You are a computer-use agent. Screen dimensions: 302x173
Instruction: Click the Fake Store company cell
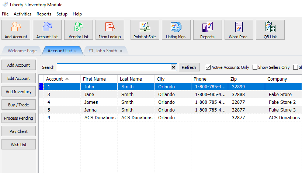pyautogui.click(x=283, y=94)
